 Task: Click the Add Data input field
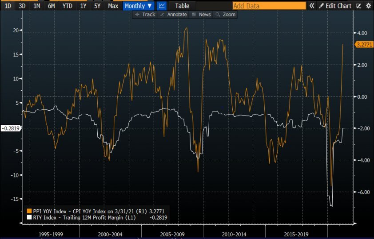269,6
